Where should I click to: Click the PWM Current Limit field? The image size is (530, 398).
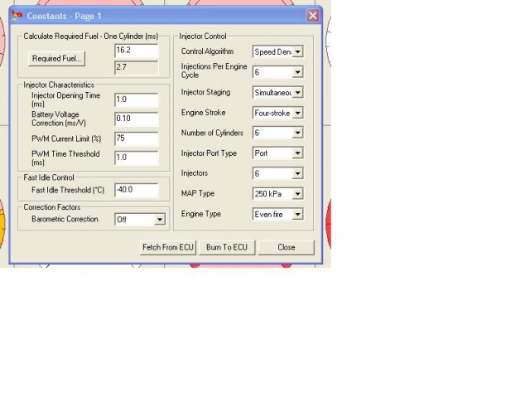136,138
